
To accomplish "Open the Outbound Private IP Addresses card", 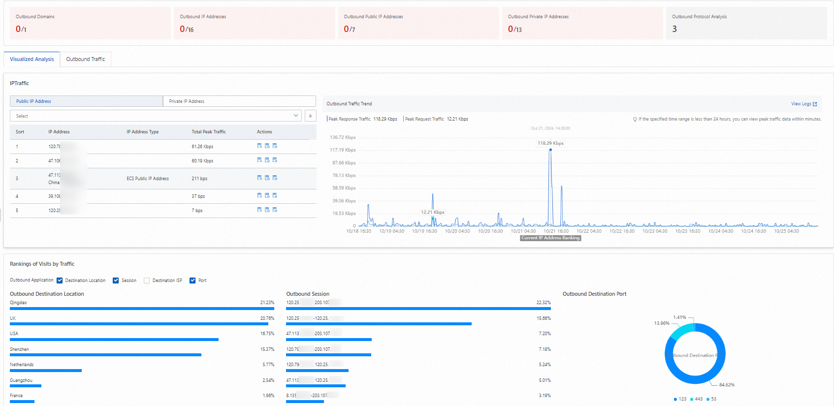I will pyautogui.click(x=582, y=23).
